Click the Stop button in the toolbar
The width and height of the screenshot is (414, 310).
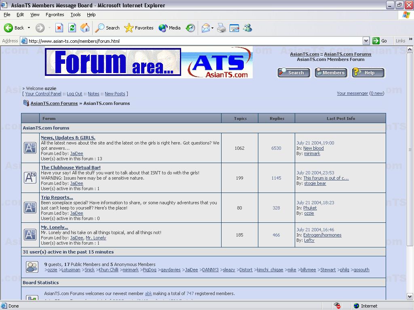(59, 28)
